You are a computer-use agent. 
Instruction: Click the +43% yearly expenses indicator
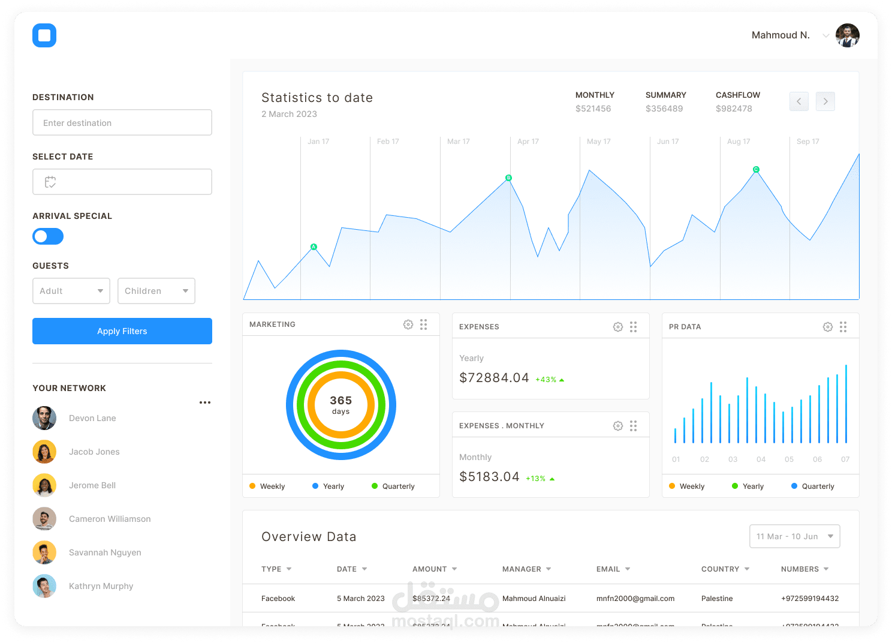point(550,380)
